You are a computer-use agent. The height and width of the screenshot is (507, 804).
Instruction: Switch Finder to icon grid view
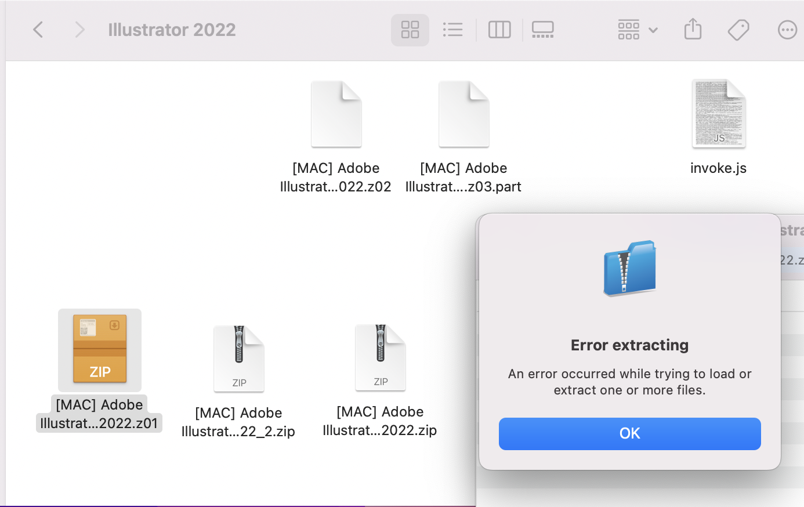tap(410, 30)
